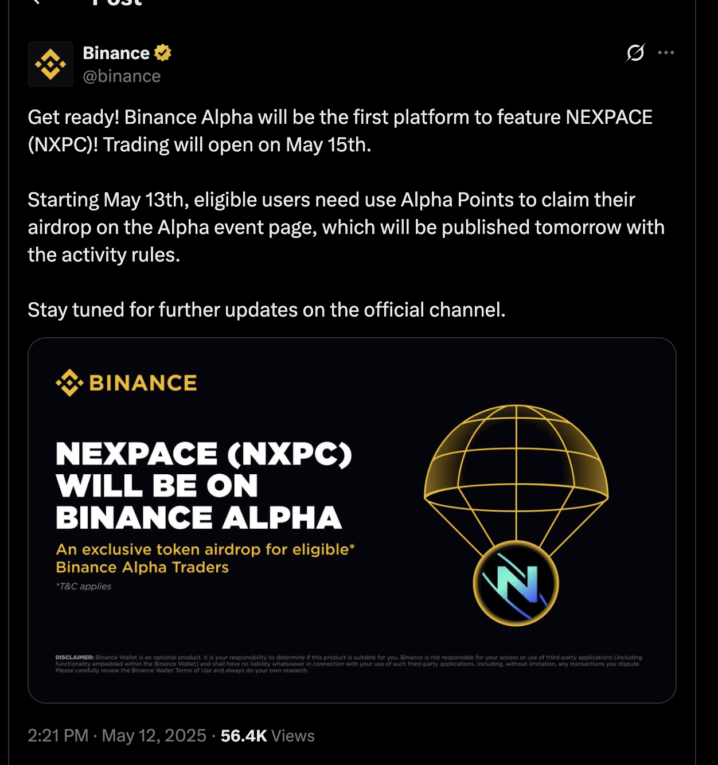Click the 2:21 PM · May 12, 2025 timestamp

click(117, 736)
